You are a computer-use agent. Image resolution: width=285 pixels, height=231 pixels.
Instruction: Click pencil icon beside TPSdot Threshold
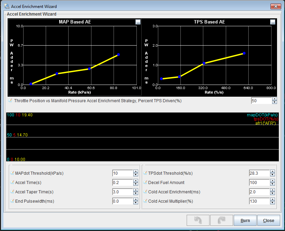point(145,173)
